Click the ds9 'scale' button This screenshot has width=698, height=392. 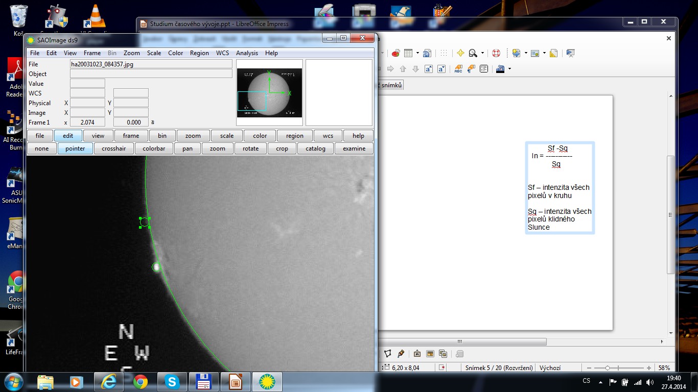click(227, 136)
